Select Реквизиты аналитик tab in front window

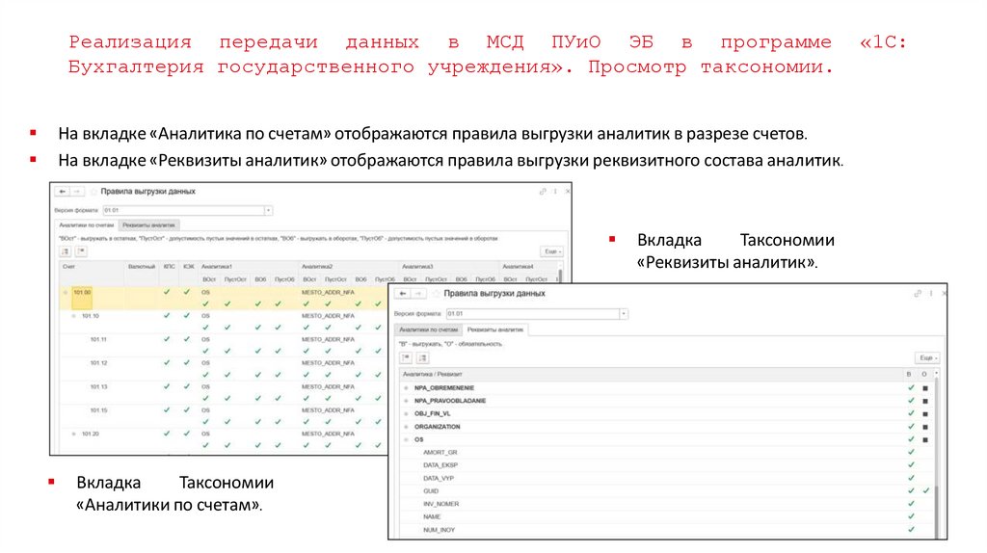[495, 329]
